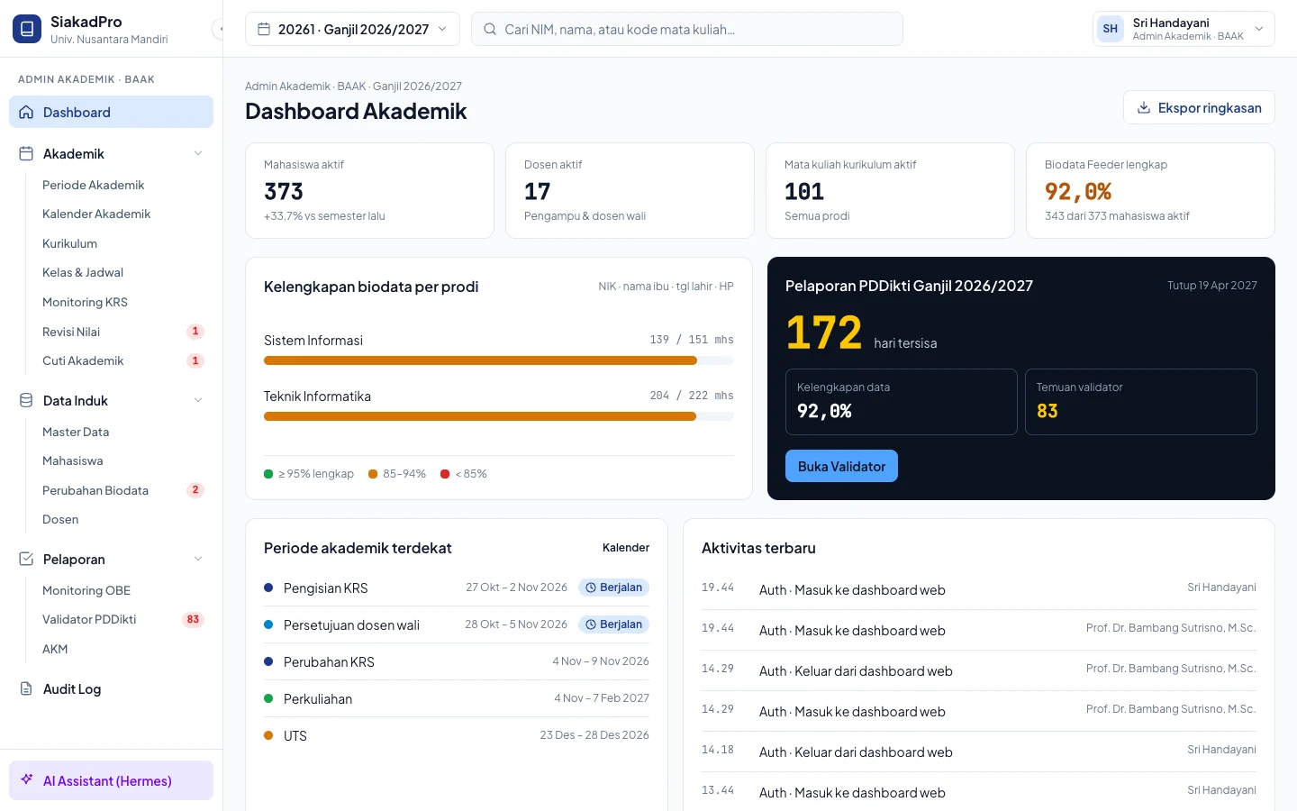This screenshot has width=1297, height=811.
Task: Click the Akademik calendar icon
Action: click(x=26, y=154)
